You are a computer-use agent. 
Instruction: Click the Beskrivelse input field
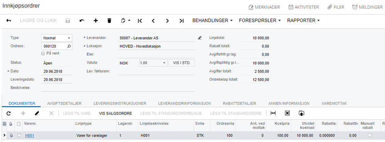pyautogui.click(x=118, y=88)
